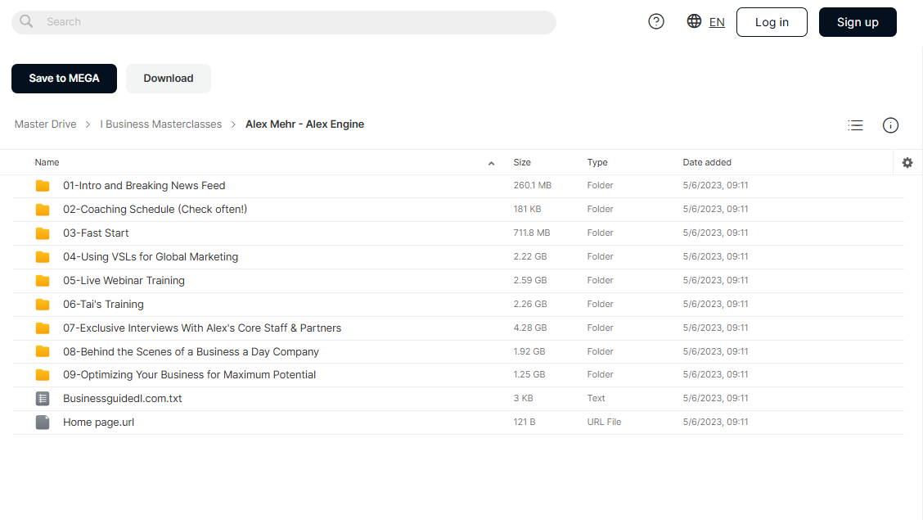Click the 2.26 GB size value
Image resolution: width=923 pixels, height=520 pixels.
click(x=529, y=304)
